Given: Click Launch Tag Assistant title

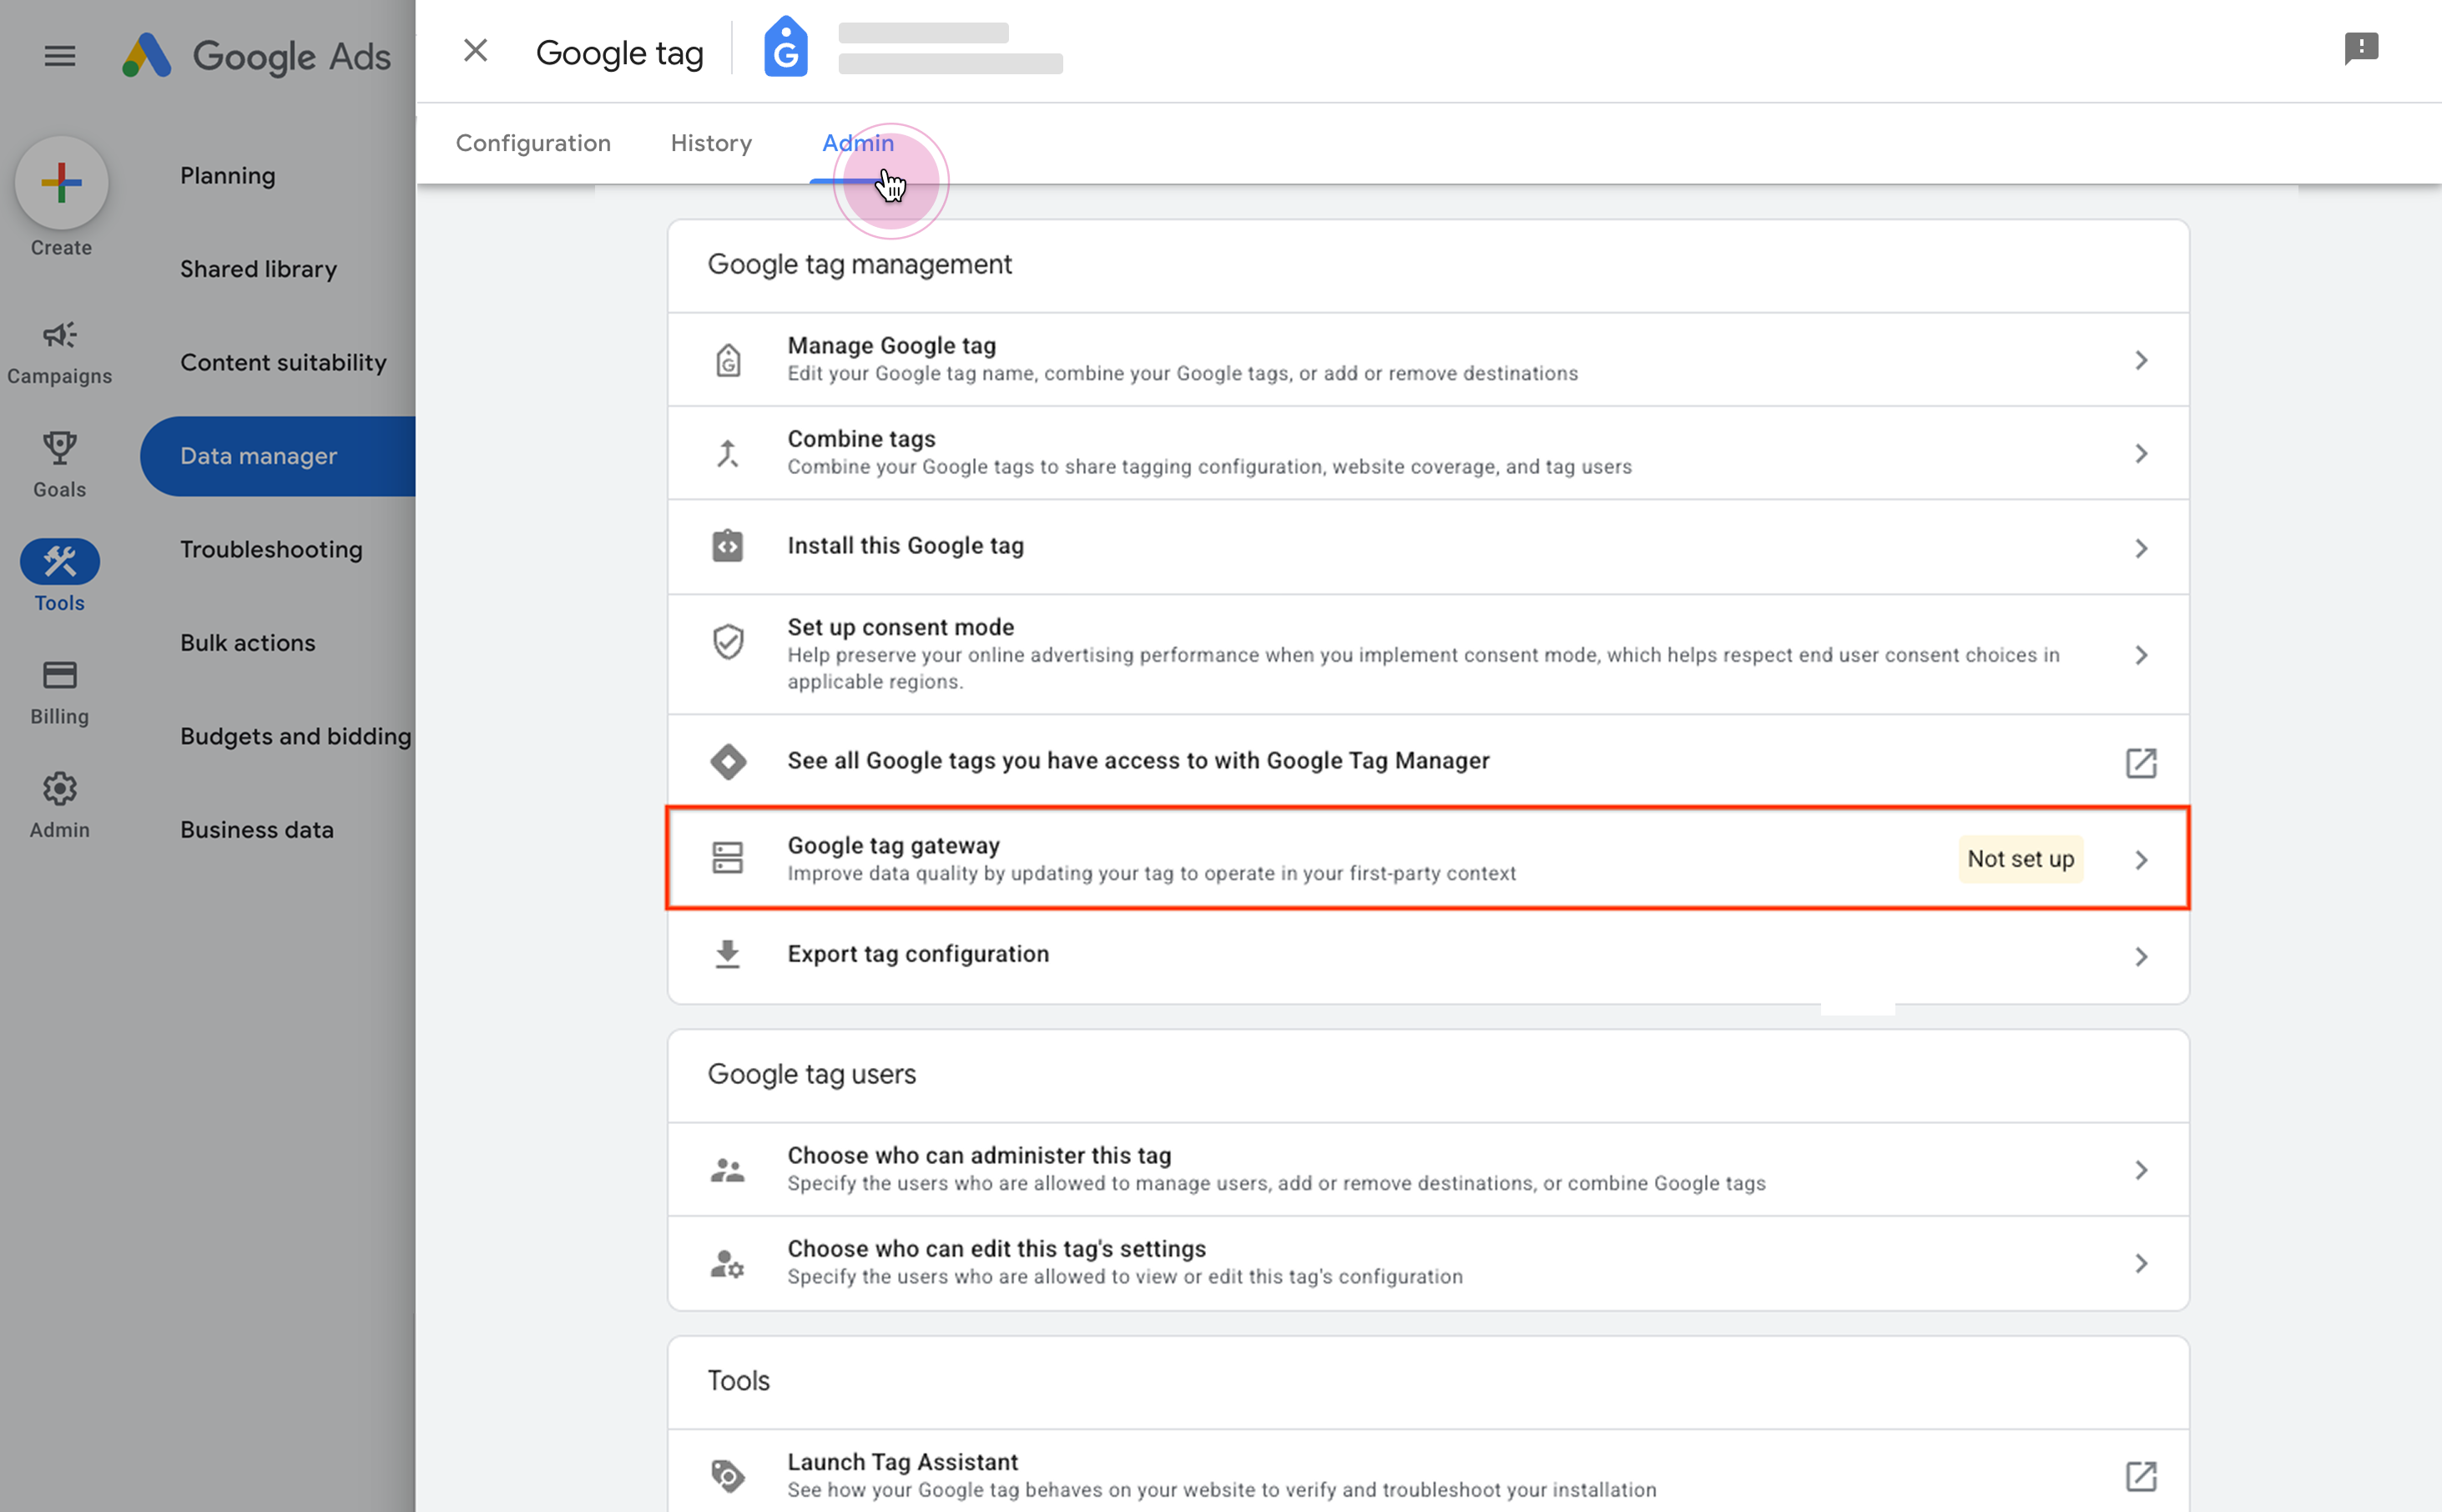Looking at the screenshot, I should tap(902, 1462).
